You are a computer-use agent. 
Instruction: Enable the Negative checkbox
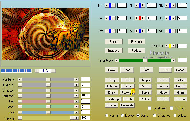pyautogui.click(x=172, y=108)
